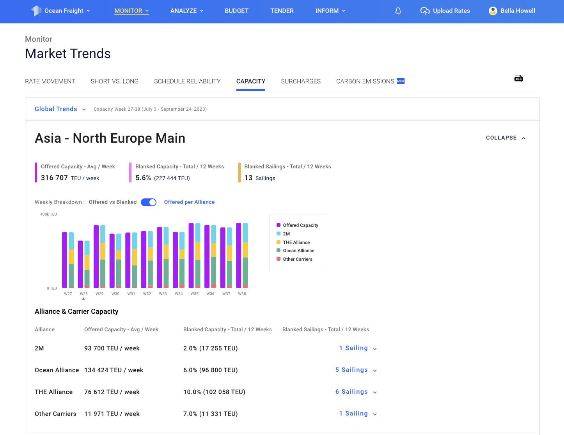Click the W31 axis label
The width and height of the screenshot is (564, 435).
click(x=131, y=294)
